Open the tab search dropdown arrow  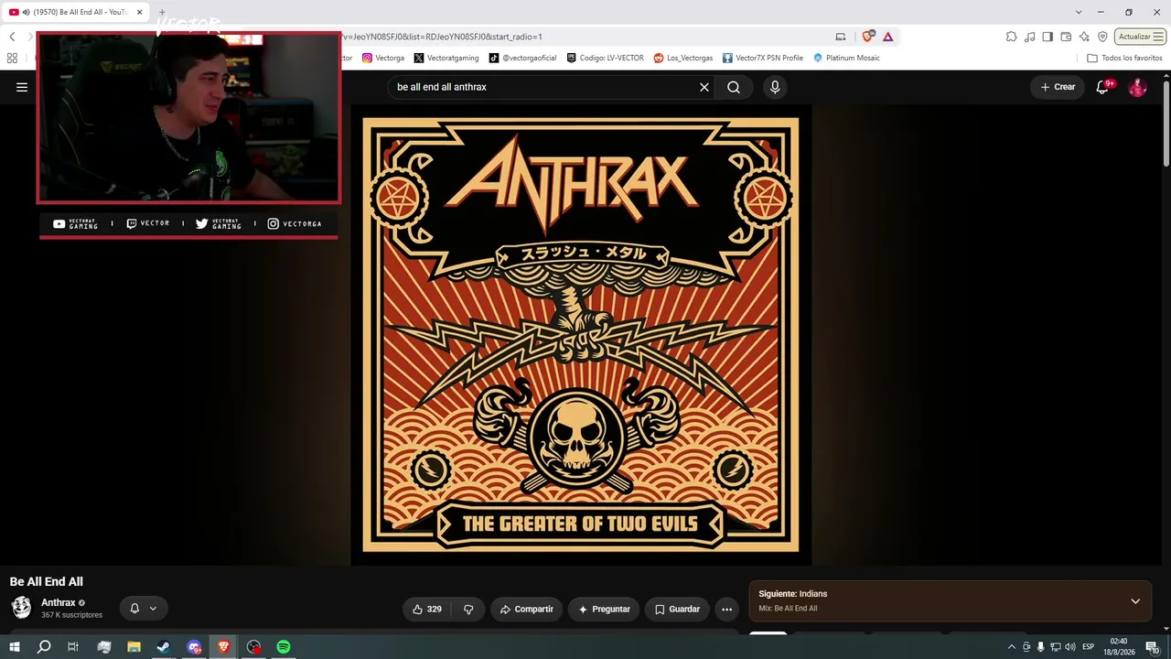click(x=1079, y=12)
